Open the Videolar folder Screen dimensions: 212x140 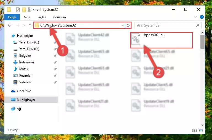pos(22,82)
